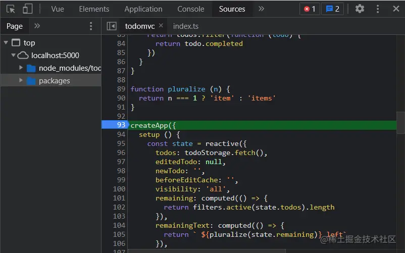Image resolution: width=405 pixels, height=253 pixels.
Task: Open the error count badge showing 1
Action: 310,9
